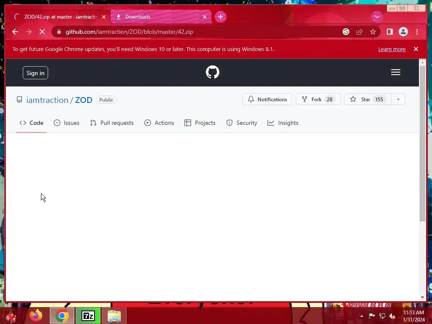Image resolution: width=432 pixels, height=324 pixels.
Task: Select the ZOD/42.zip at master tab
Action: coord(60,17)
